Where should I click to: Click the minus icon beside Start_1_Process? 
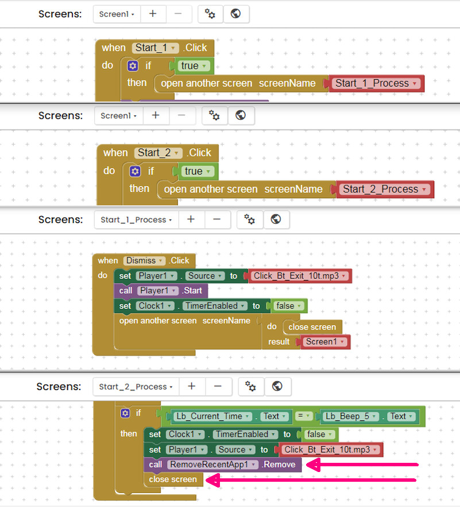pos(217,220)
